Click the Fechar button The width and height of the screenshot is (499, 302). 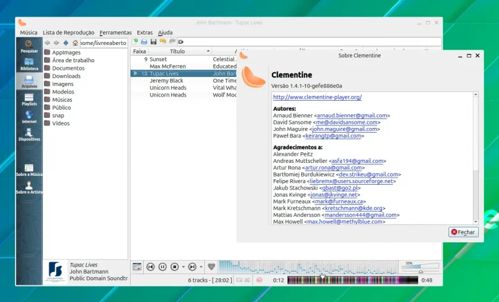463,232
